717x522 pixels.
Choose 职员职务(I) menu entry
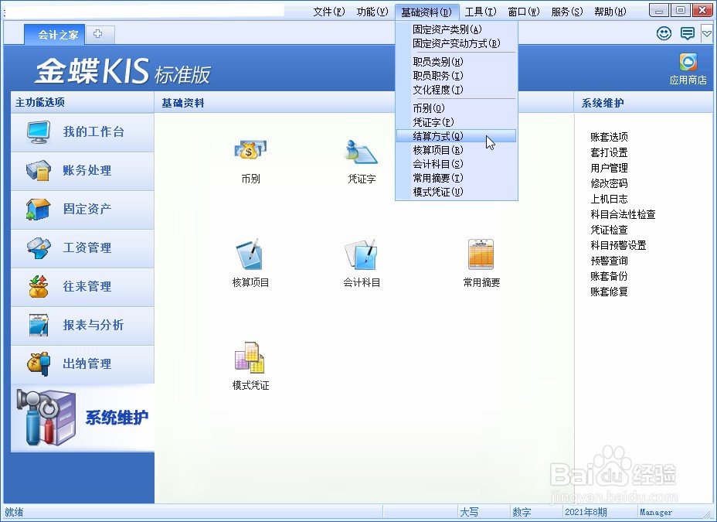click(457, 76)
